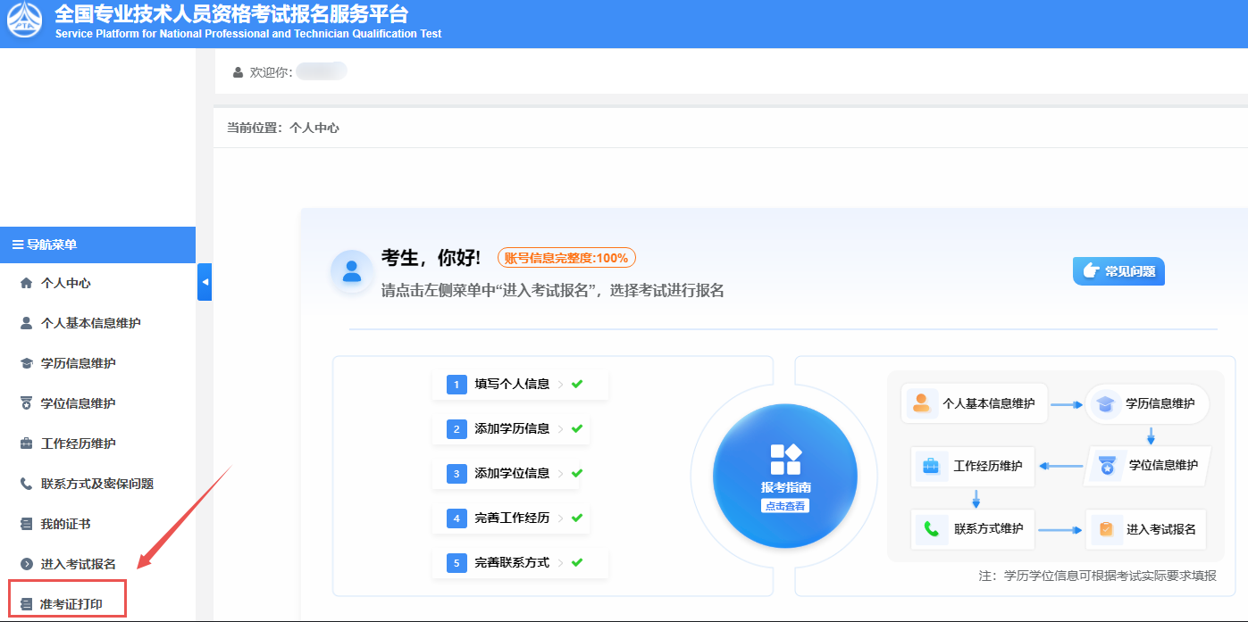Click graduation cap icon beside 学历信息维护
The width and height of the screenshot is (1248, 622).
(26, 363)
